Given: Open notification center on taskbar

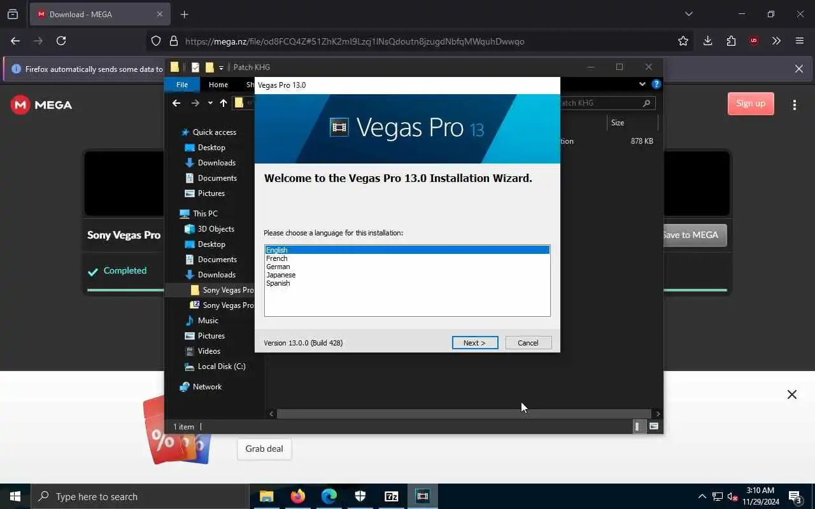Looking at the screenshot, I should coord(796,496).
